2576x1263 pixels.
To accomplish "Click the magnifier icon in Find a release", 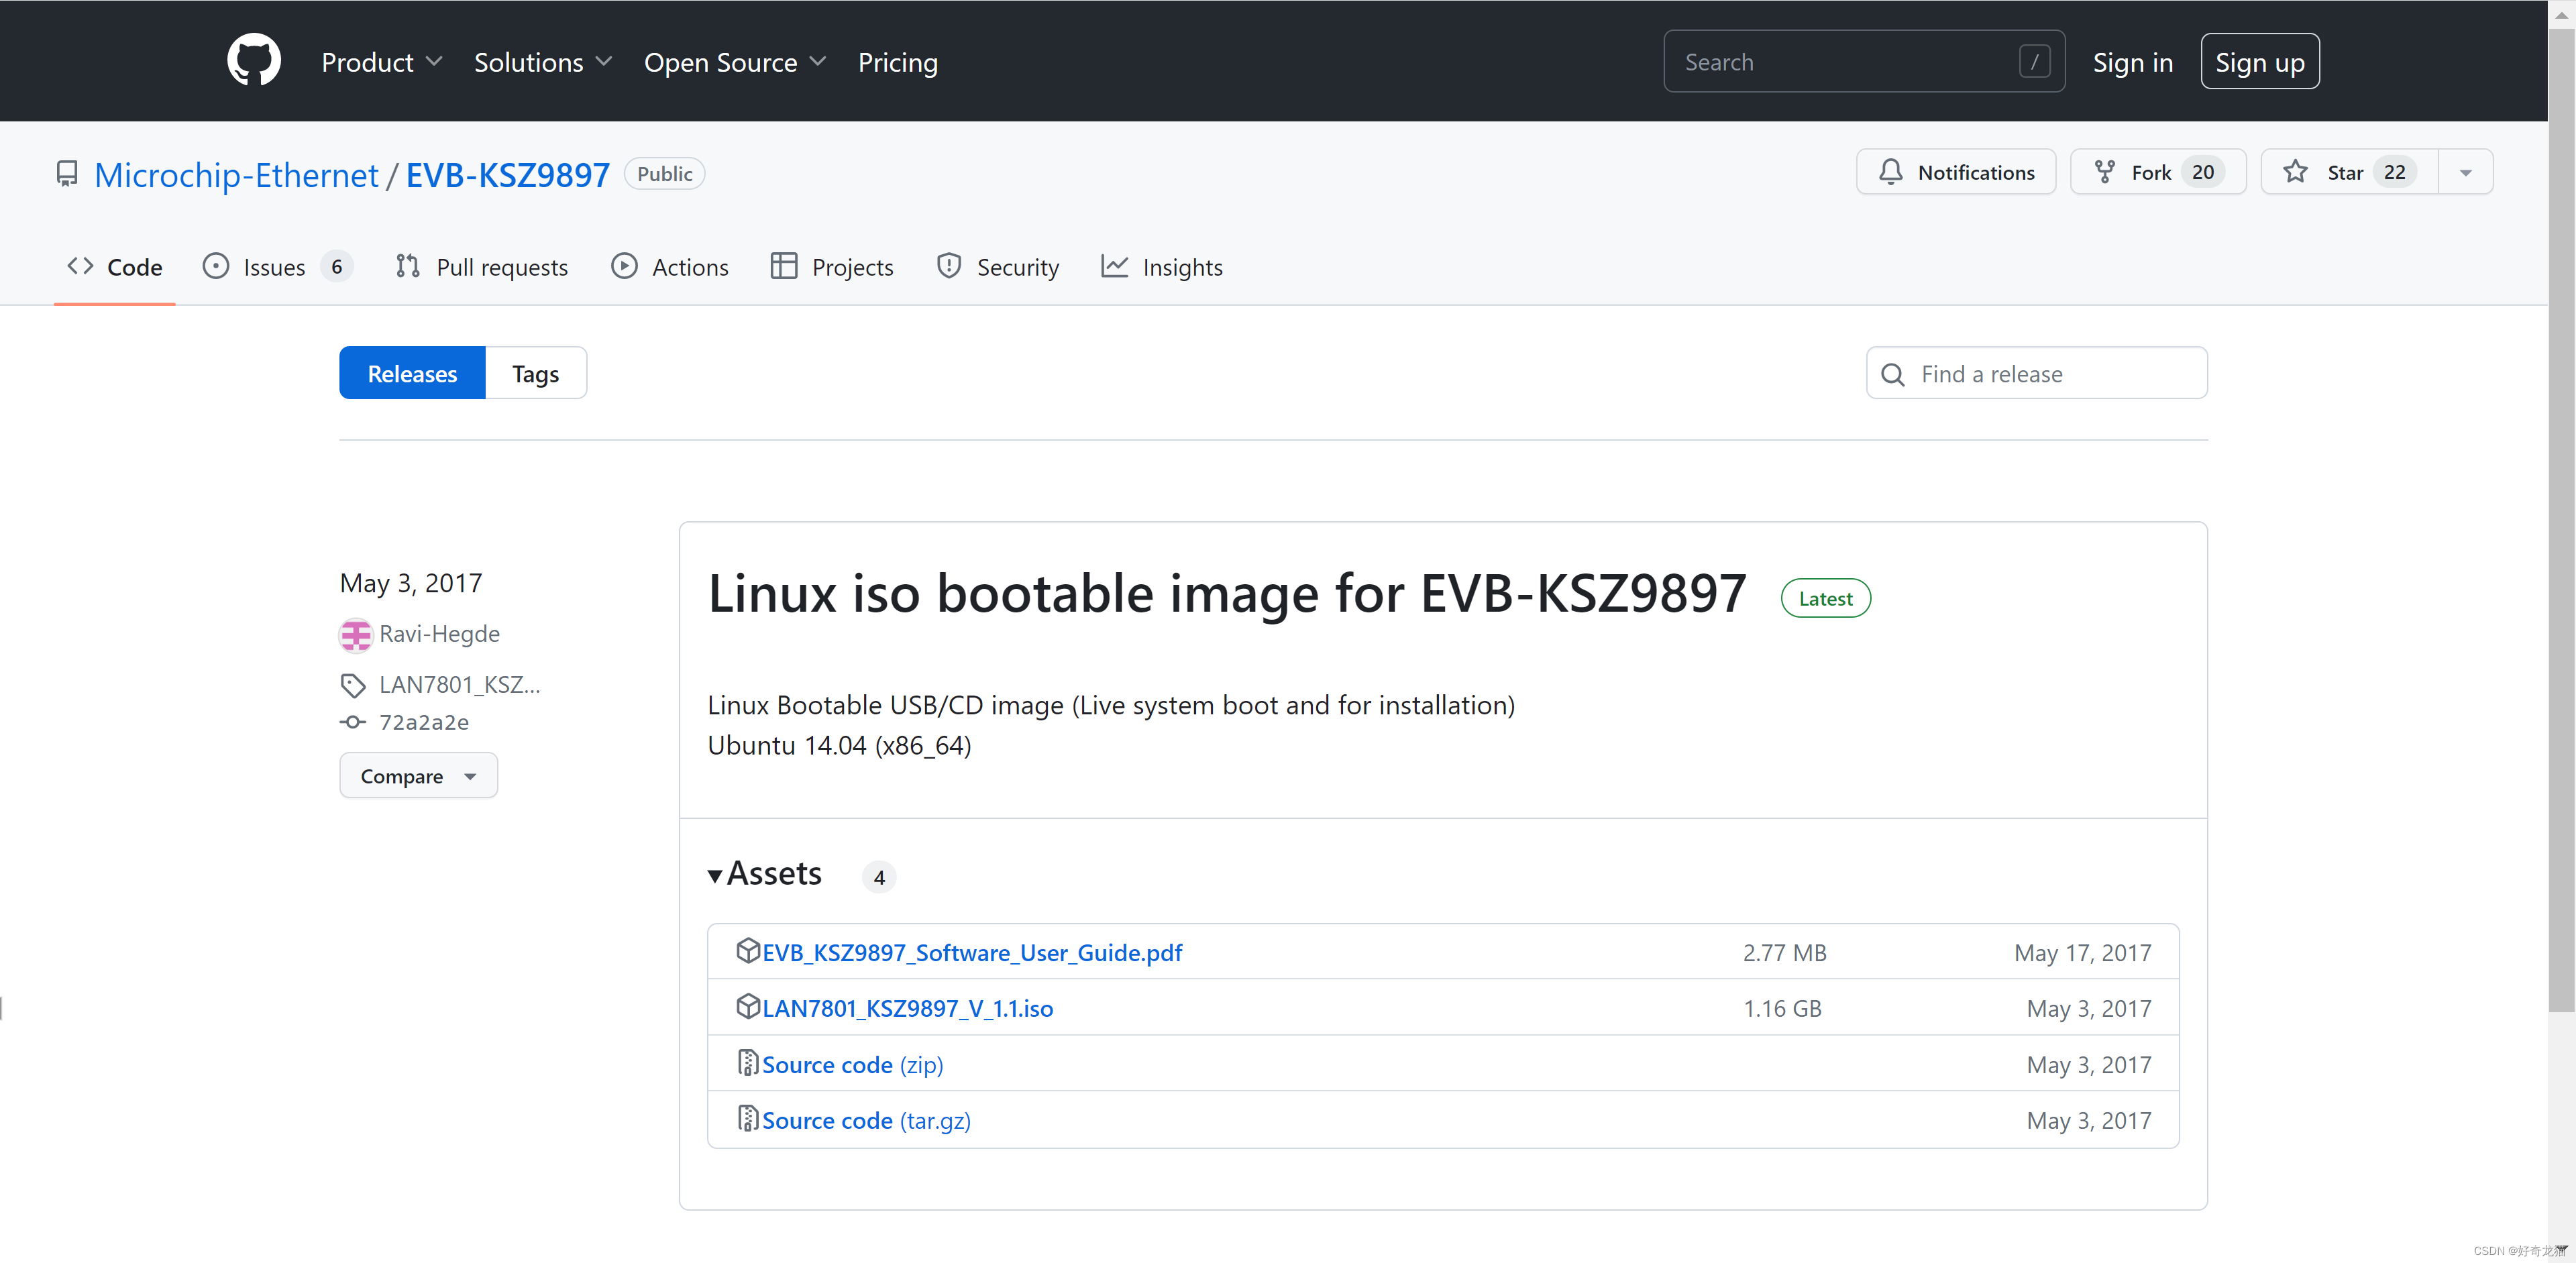I will tap(1892, 374).
